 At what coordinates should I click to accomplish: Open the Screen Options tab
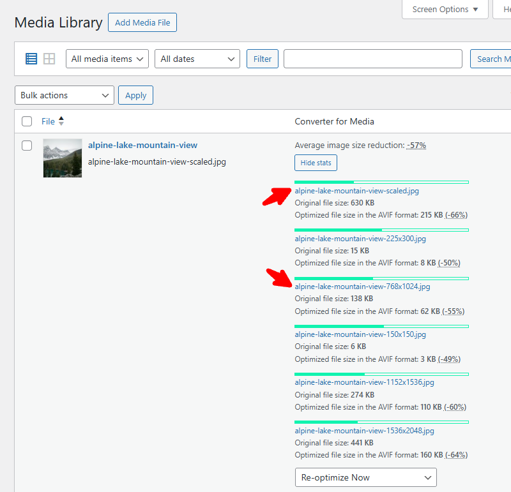coord(445,10)
